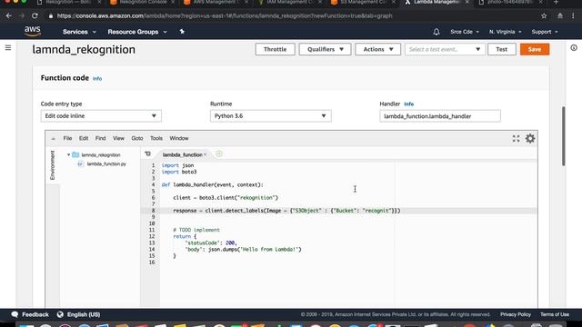Open the editor View menu
Image resolution: width=582 pixels, height=327 pixels.
tap(118, 138)
